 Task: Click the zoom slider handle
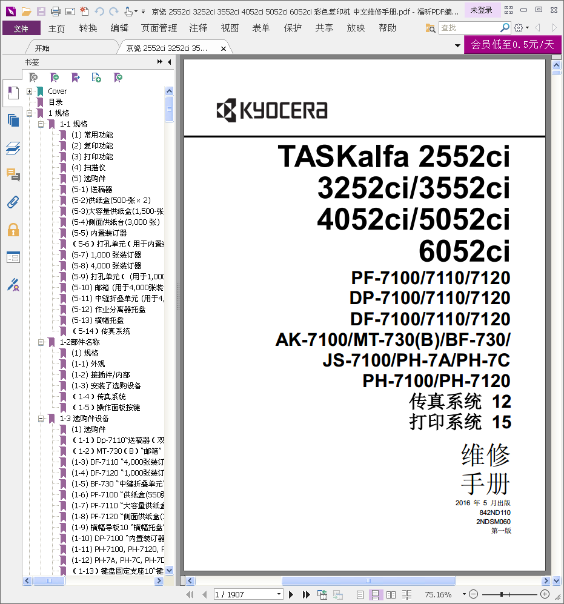[502, 594]
